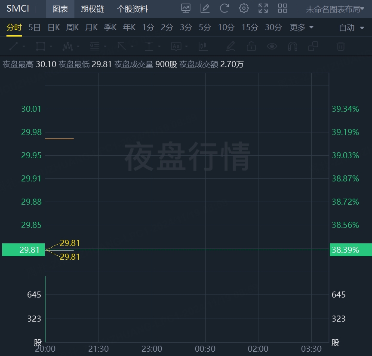The height and width of the screenshot is (356, 372).
Task: Expand arrow tool dropdown arrow
Action: point(132,46)
